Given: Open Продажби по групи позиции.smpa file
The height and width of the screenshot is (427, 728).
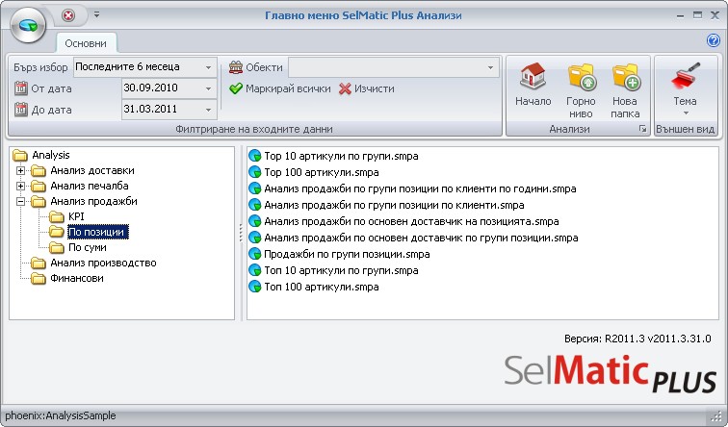Looking at the screenshot, I should coord(347,254).
